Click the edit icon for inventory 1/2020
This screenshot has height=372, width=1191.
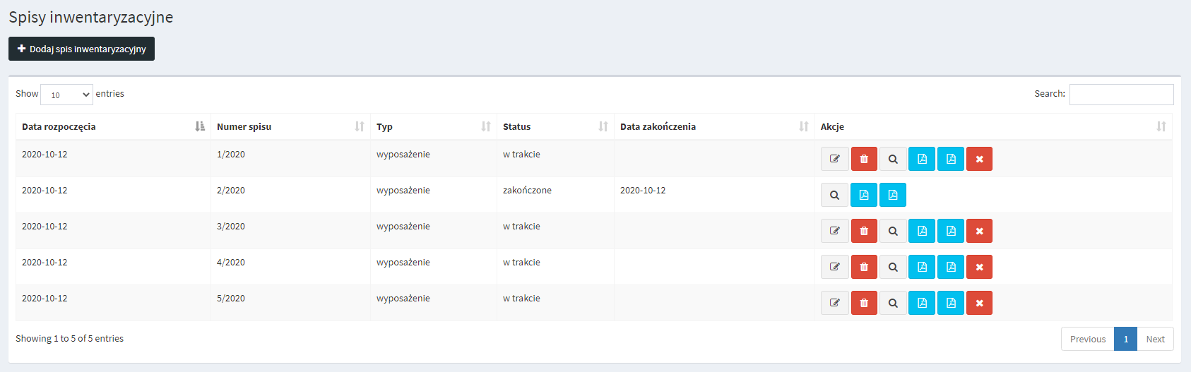coord(834,159)
